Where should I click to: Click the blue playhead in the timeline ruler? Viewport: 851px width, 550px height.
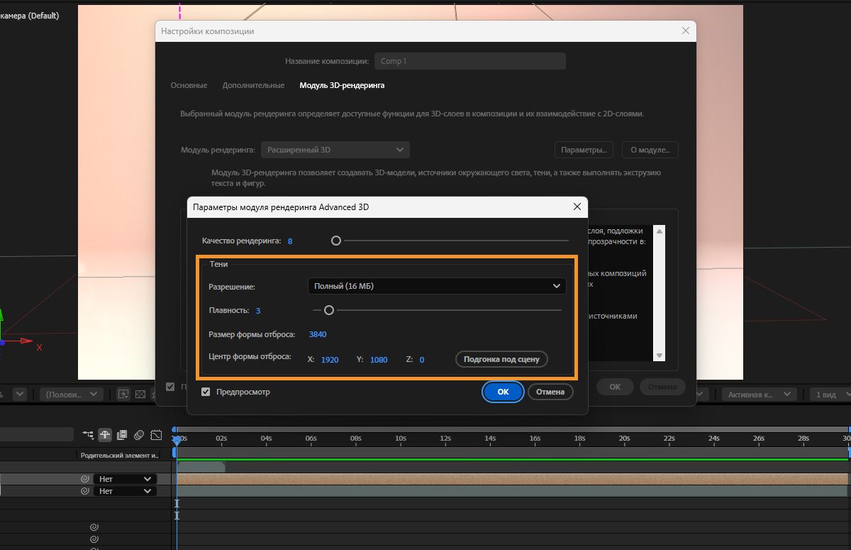coord(177,439)
